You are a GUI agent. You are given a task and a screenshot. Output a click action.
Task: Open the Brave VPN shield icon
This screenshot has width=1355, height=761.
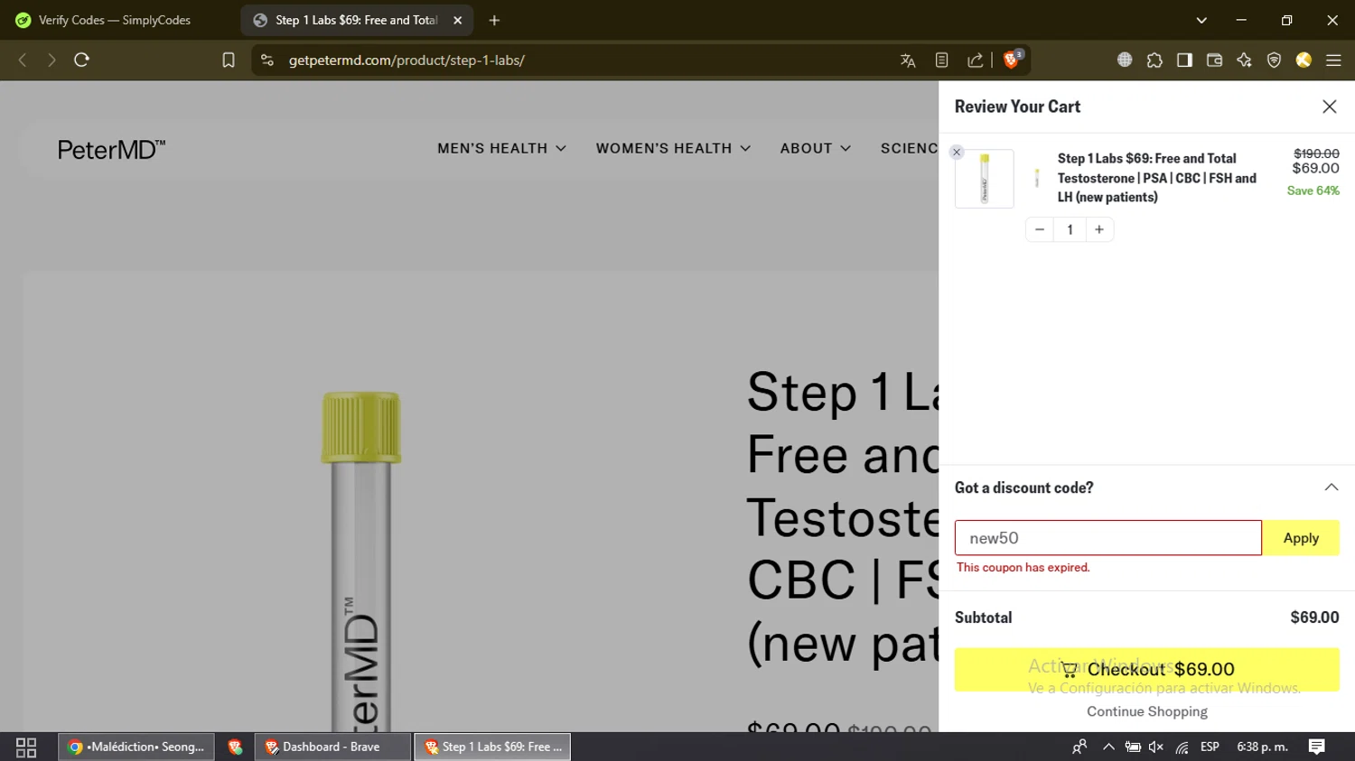click(1274, 60)
